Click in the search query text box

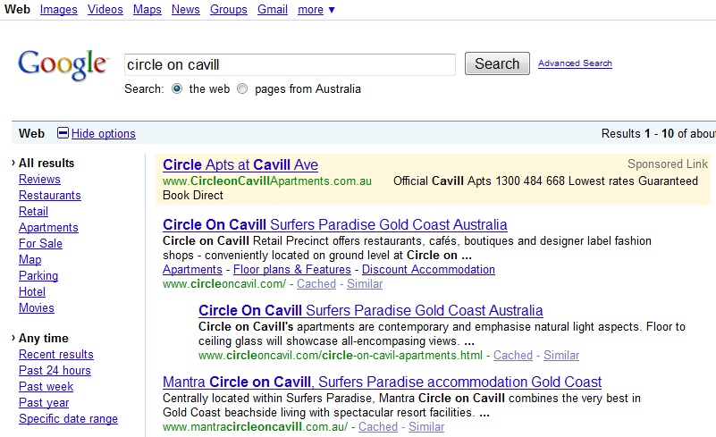[x=289, y=64]
